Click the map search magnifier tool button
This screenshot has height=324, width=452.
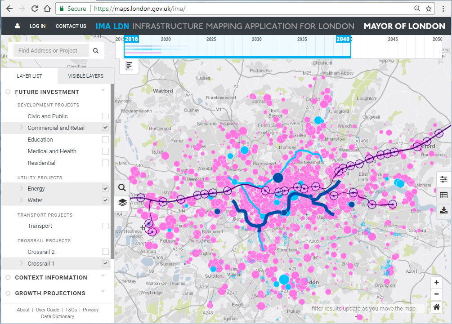[122, 187]
